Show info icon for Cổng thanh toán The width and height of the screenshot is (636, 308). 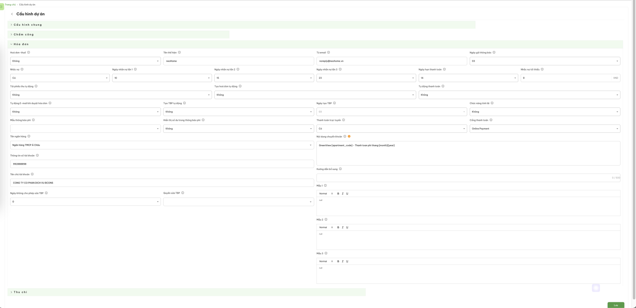click(x=491, y=120)
